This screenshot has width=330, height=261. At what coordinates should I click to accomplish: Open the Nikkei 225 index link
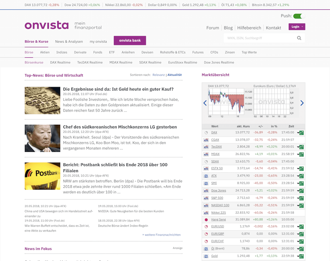218,213
